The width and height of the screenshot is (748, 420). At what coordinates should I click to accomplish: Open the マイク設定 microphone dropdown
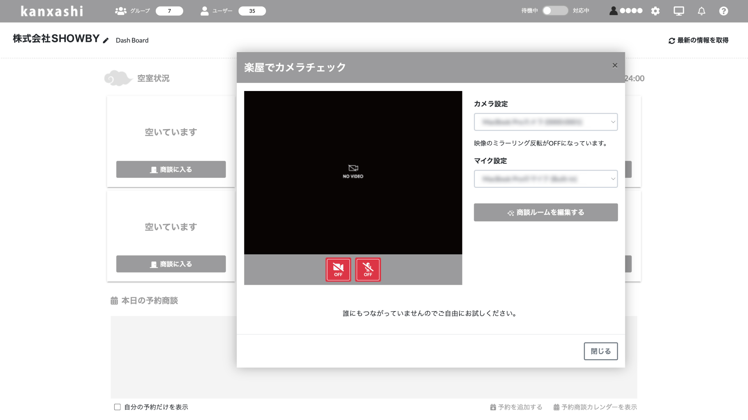[x=546, y=179]
